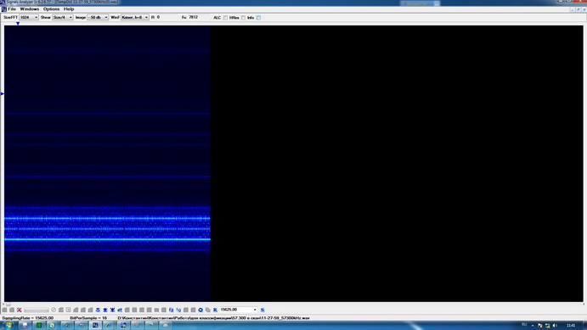Click the progress slider bar in bottom toolbar

coord(37,310)
